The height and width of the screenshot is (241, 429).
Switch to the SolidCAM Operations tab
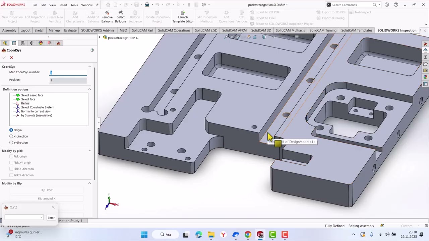coord(174,30)
